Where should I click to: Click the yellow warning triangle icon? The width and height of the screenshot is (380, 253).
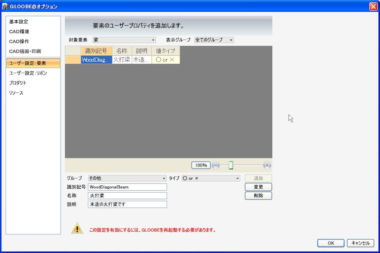point(77,228)
